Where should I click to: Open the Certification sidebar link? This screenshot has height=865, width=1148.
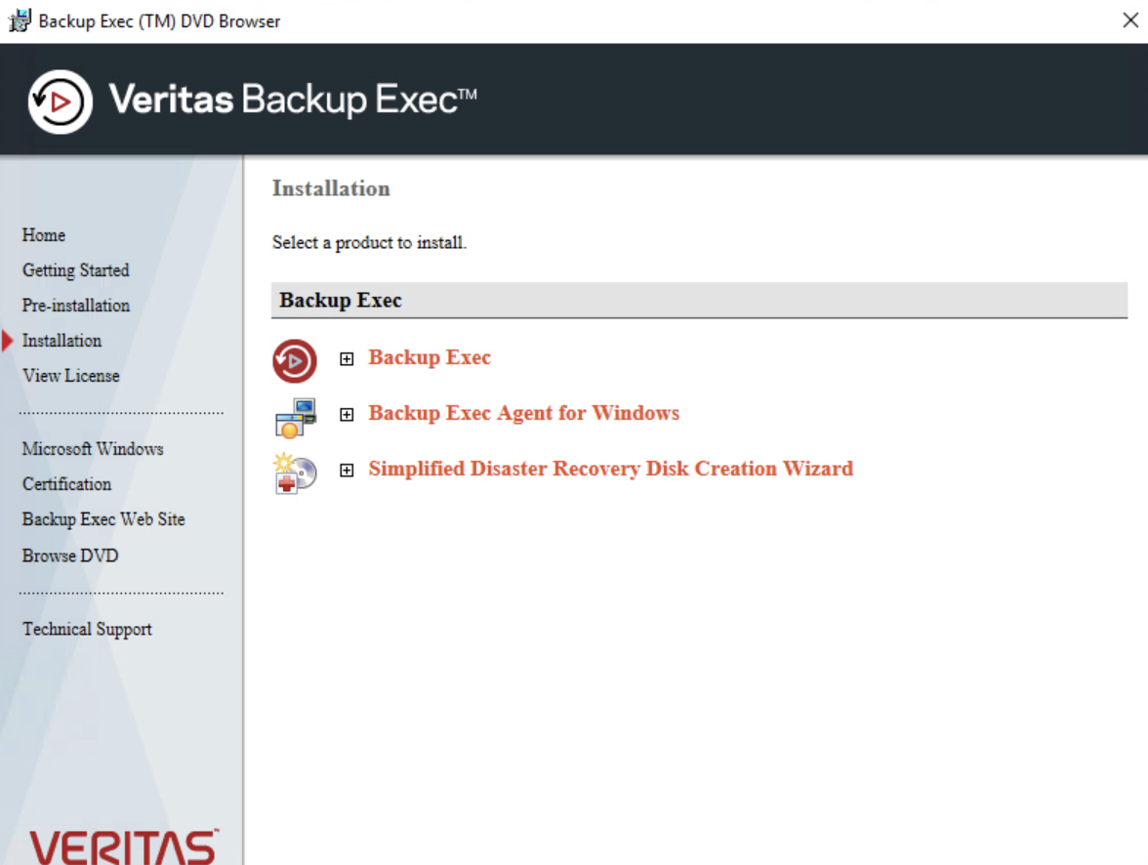[x=66, y=484]
